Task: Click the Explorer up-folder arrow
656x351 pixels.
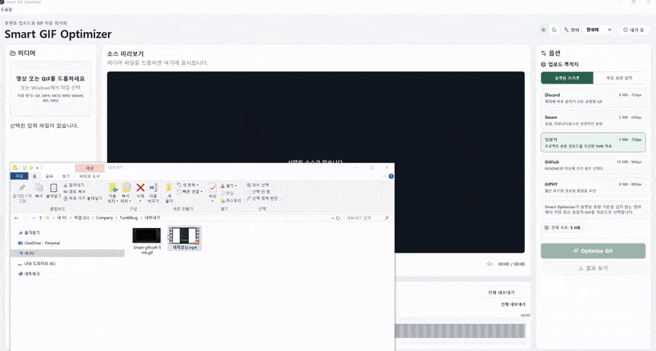Action: (x=40, y=218)
